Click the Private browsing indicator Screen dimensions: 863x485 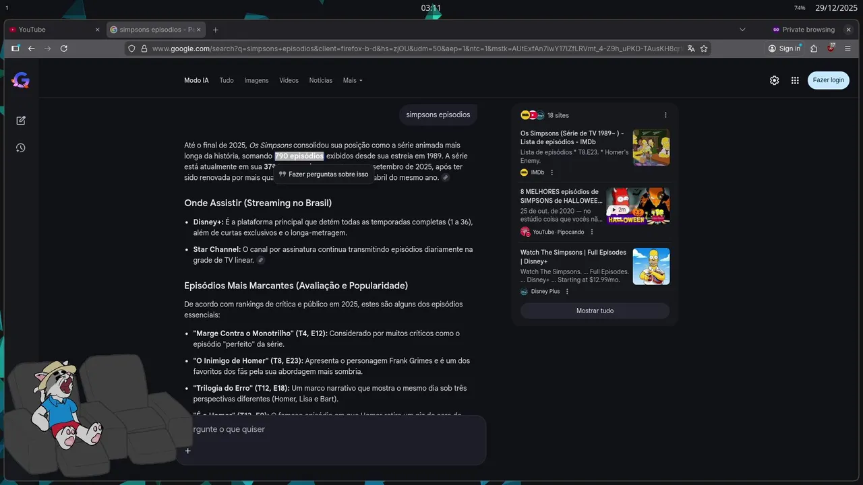[x=804, y=30]
